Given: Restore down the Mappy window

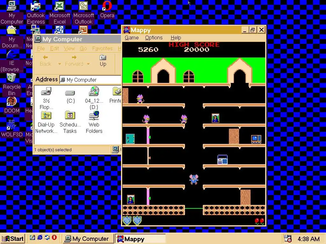Looking at the screenshot, I should point(252,30).
